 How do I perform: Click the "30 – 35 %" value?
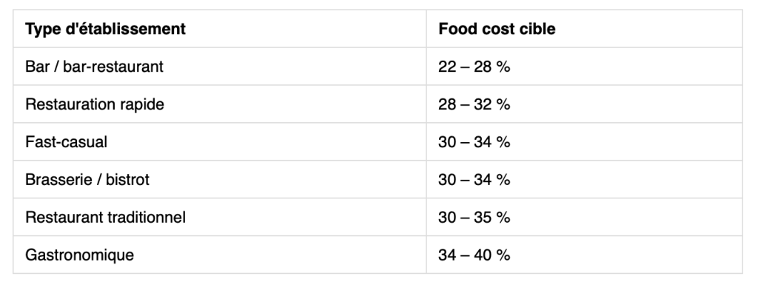[x=474, y=218]
